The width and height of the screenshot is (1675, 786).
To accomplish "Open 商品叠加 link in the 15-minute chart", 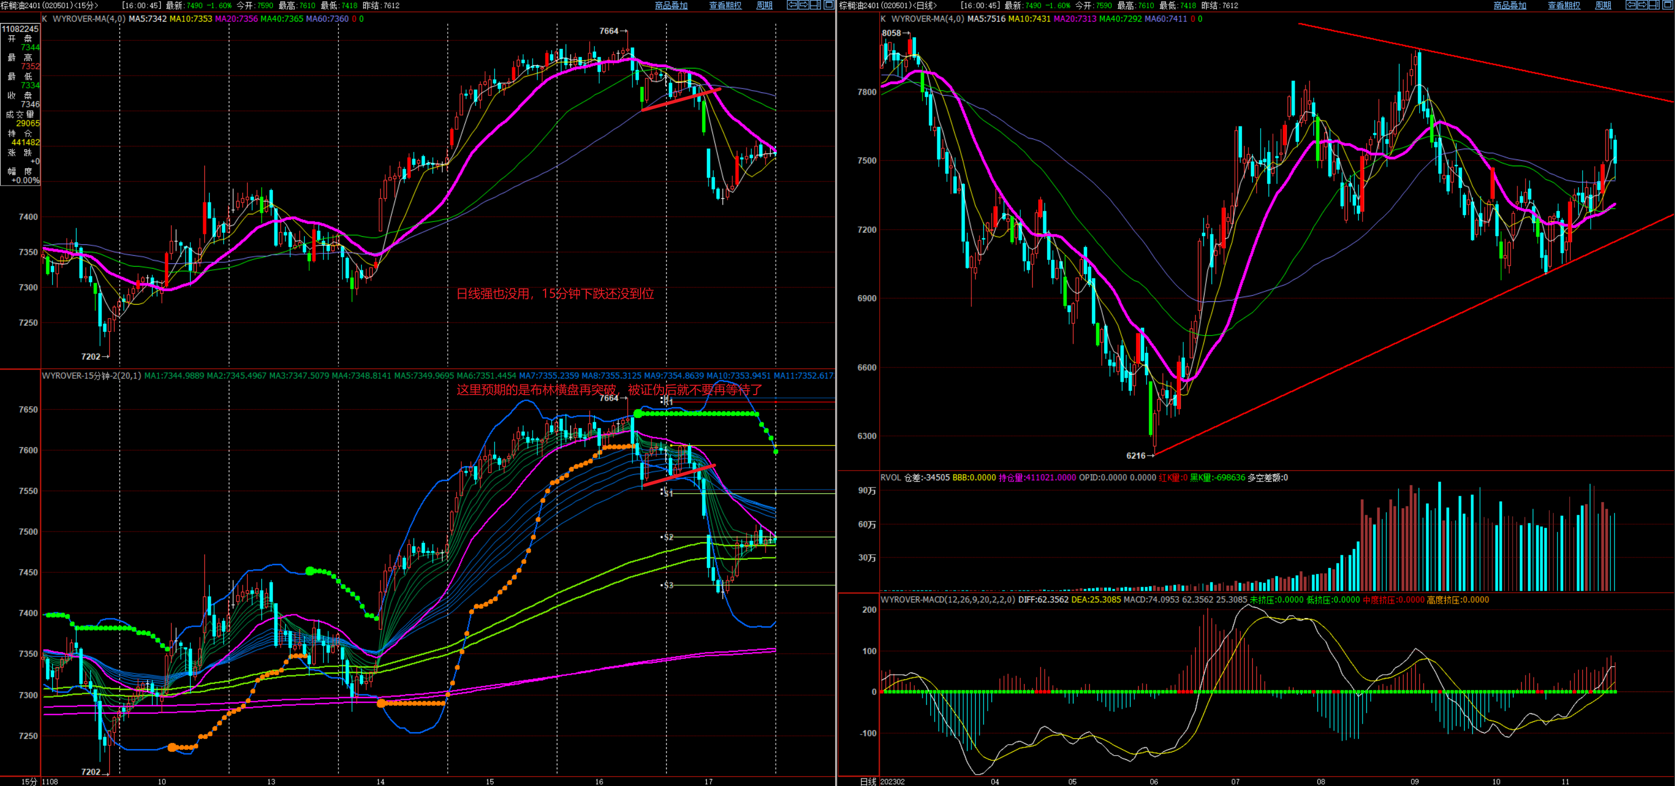I will [671, 5].
